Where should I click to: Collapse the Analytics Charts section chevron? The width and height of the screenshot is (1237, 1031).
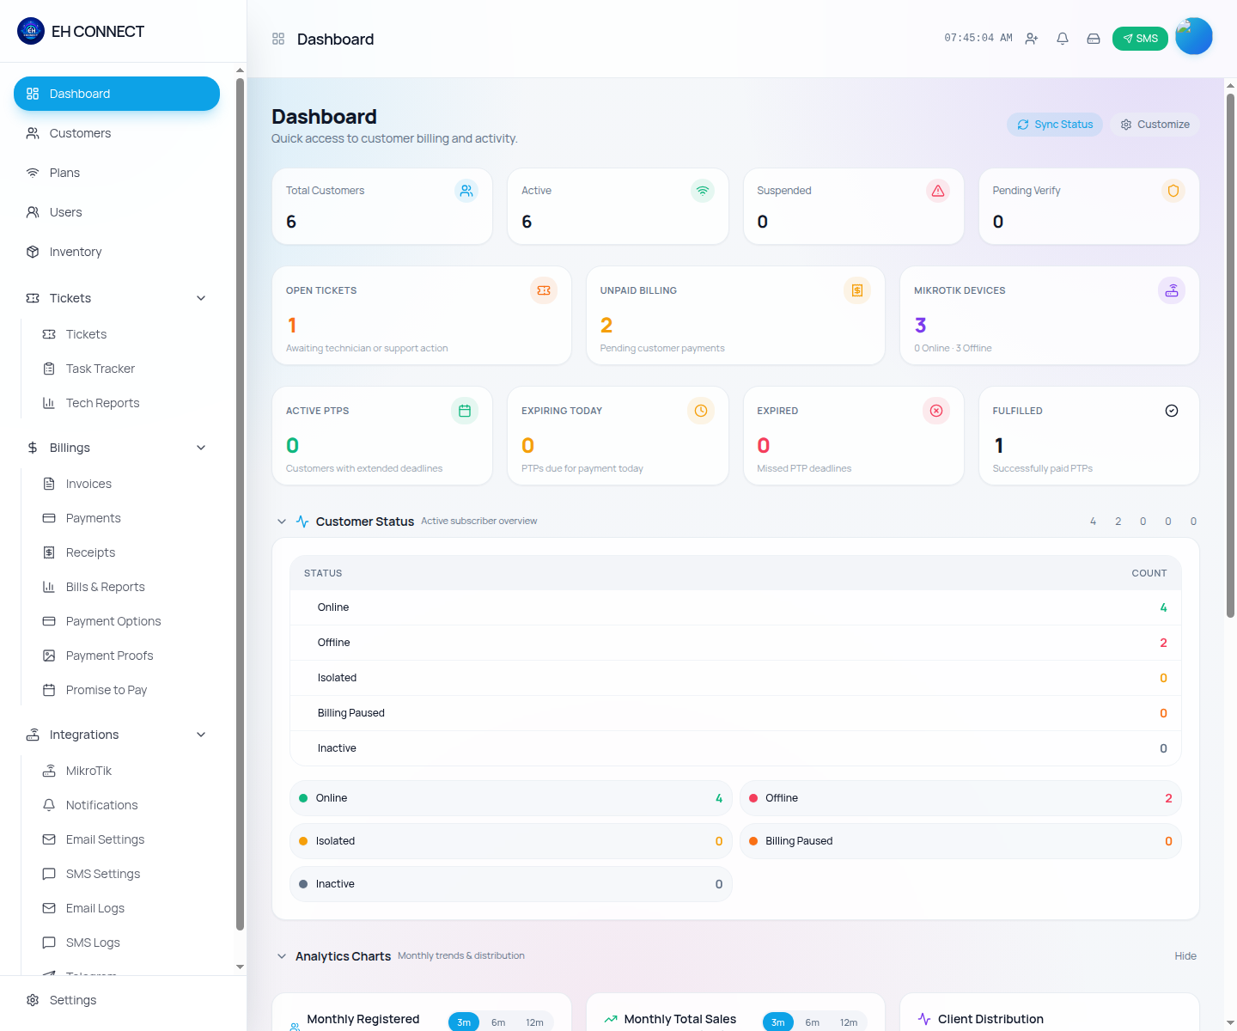pos(282,956)
